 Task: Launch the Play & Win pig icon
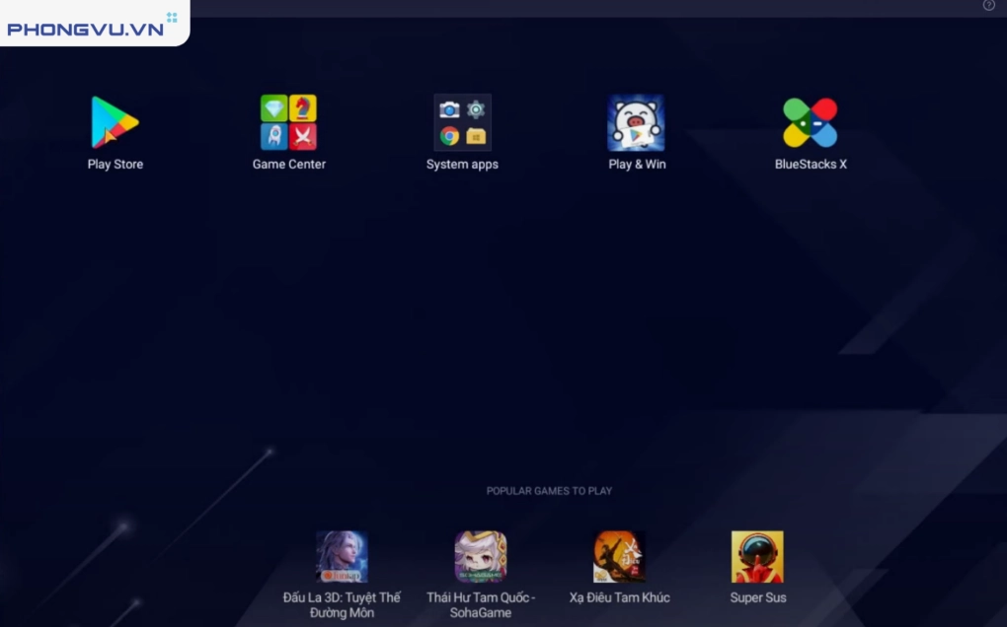[636, 122]
